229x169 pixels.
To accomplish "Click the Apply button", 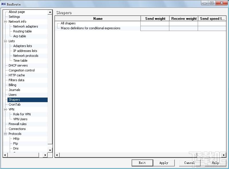I will [164, 163].
